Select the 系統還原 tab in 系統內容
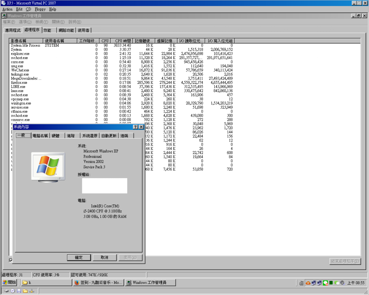Screen dimensions: 369x295 (90, 136)
